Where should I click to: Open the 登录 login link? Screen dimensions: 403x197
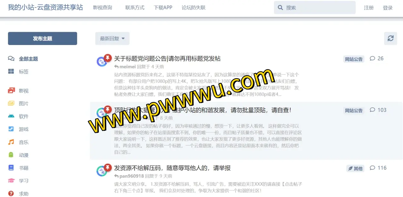[x=388, y=8]
